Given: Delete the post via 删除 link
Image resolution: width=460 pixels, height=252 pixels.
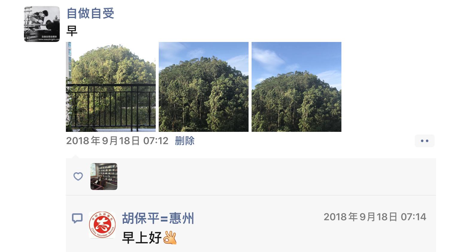Looking at the screenshot, I should [185, 141].
